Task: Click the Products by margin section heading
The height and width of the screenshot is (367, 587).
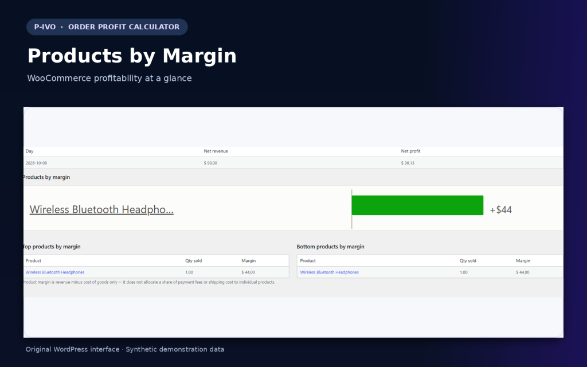Action: click(46, 177)
